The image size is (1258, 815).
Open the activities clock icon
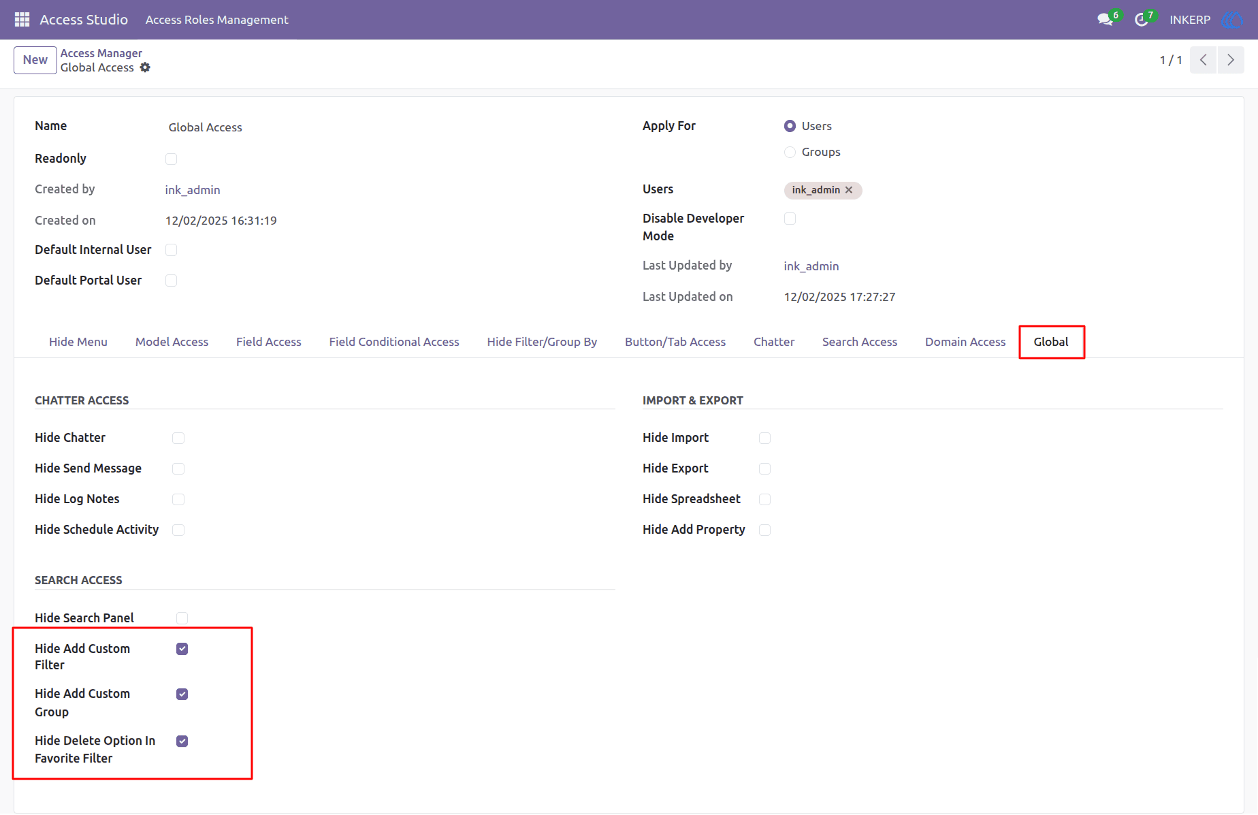pos(1142,20)
